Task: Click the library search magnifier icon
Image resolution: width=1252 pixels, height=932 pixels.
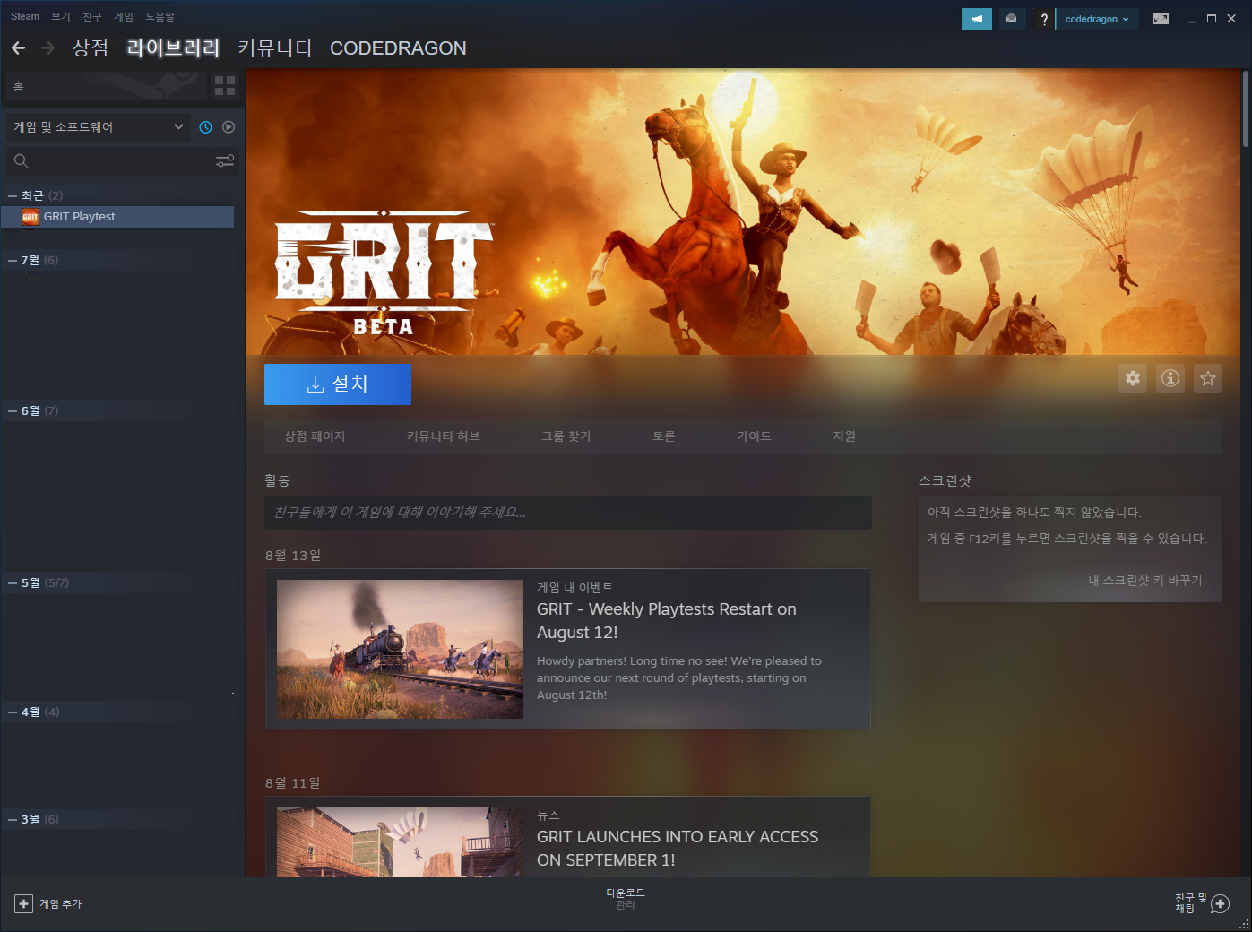Action: tap(22, 161)
